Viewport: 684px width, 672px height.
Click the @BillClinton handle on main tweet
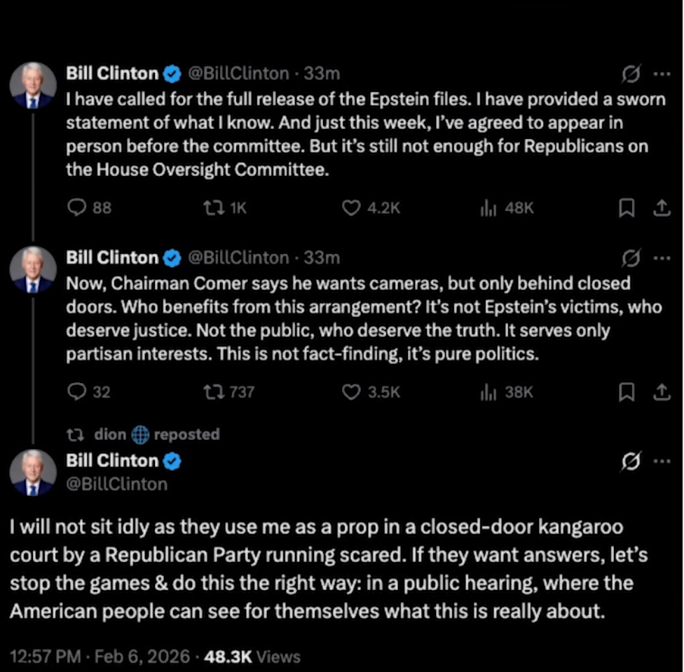coord(116,484)
